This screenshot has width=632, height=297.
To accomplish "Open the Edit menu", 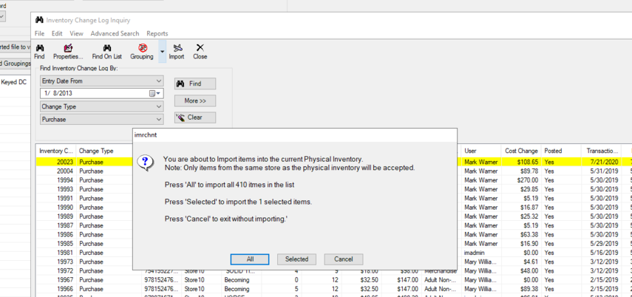I will pyautogui.click(x=57, y=33).
